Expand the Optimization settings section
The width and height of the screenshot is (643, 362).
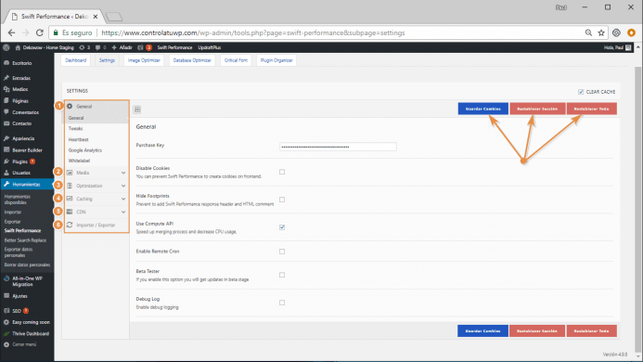coord(96,186)
